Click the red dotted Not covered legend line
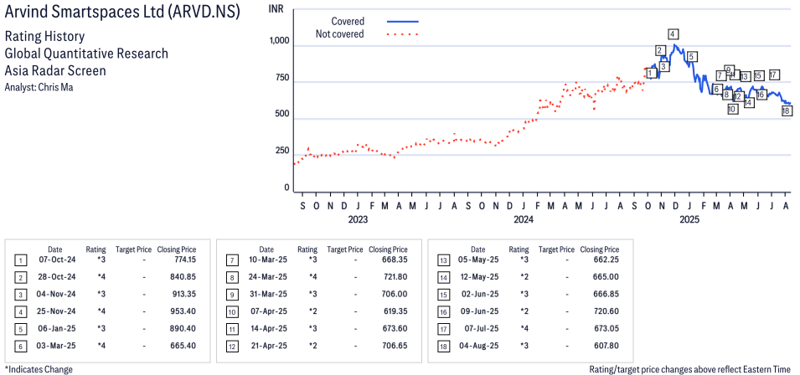The width and height of the screenshot is (800, 375). tap(403, 34)
